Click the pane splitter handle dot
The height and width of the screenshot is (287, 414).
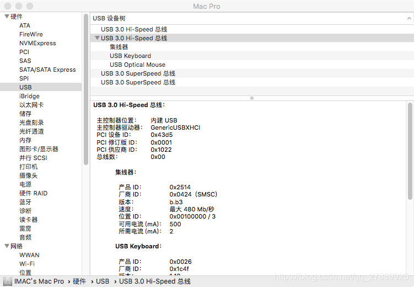point(252,98)
